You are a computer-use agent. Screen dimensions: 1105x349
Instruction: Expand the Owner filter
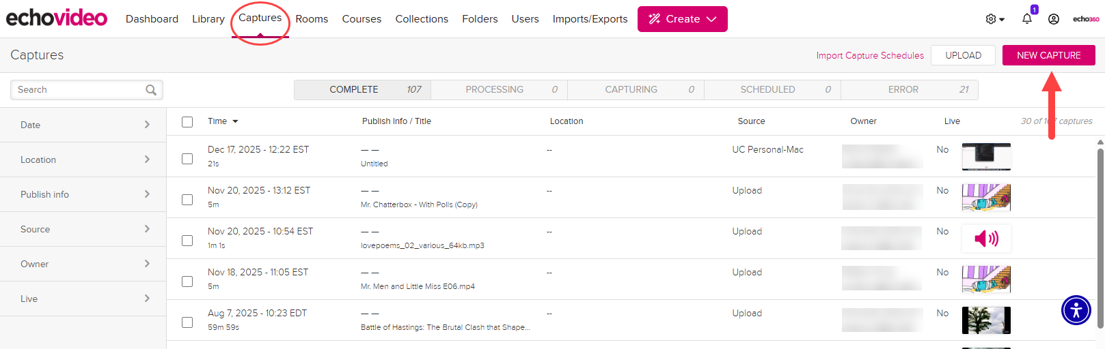tap(83, 264)
